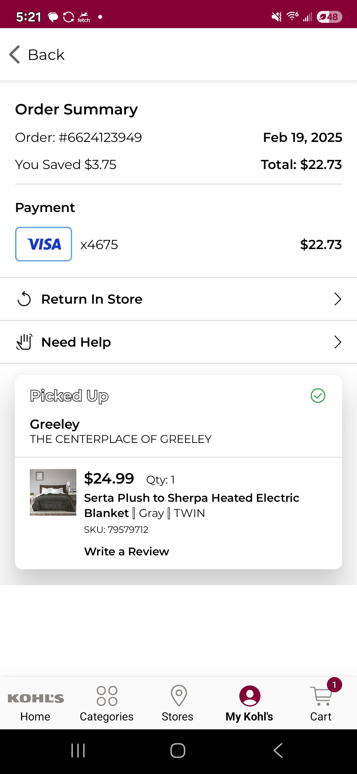Tap the Back arrow icon
The height and width of the screenshot is (774, 357).
click(15, 54)
